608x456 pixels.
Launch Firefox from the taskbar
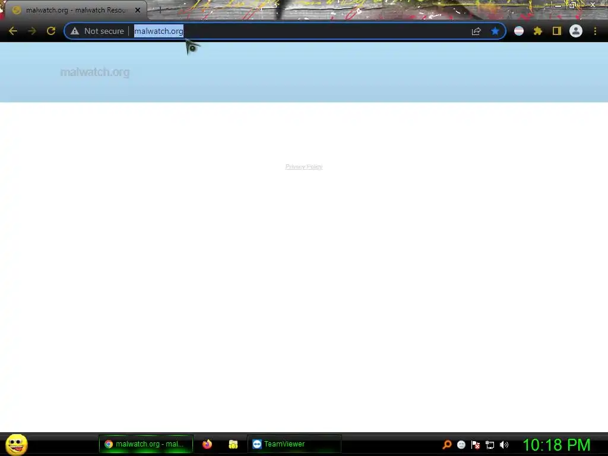[x=207, y=444]
